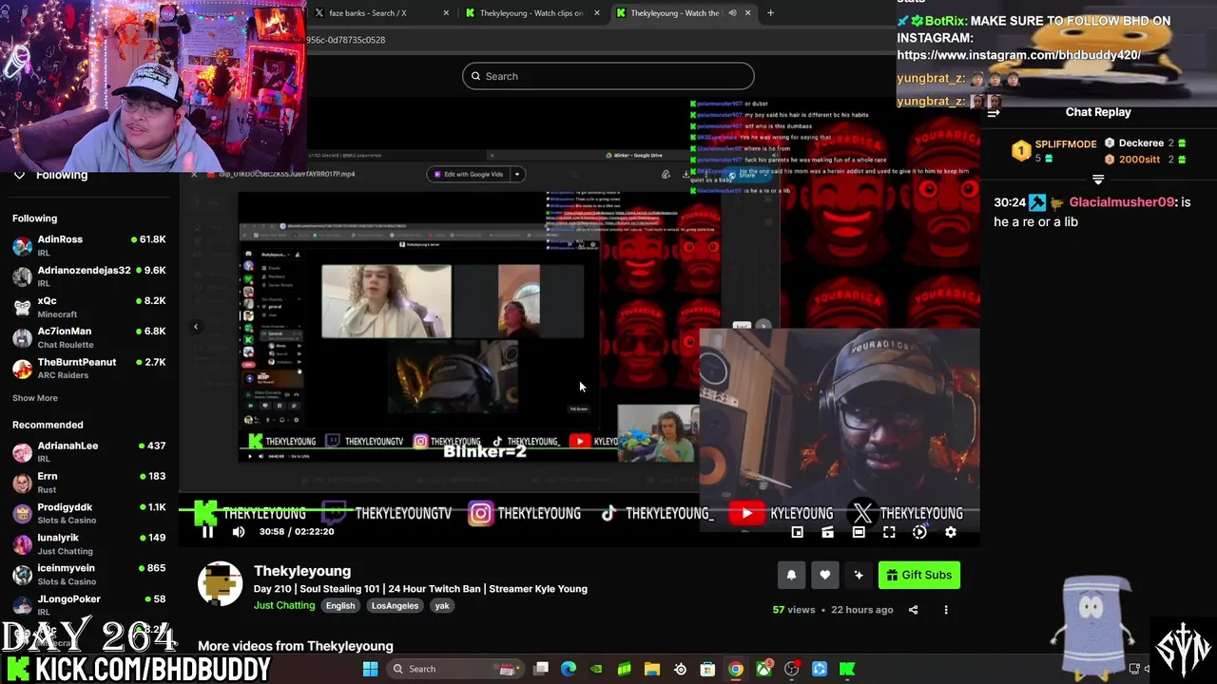Focus the Kick search field
1217x684 pixels.
pos(608,76)
